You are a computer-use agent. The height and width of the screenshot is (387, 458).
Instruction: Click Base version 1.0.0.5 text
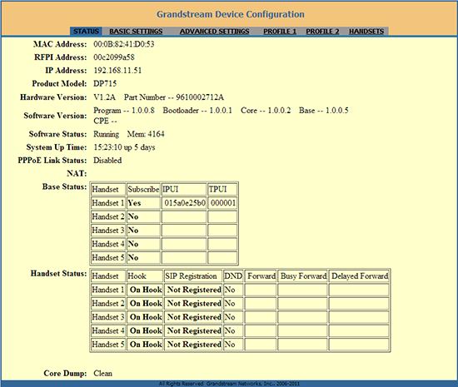click(324, 111)
